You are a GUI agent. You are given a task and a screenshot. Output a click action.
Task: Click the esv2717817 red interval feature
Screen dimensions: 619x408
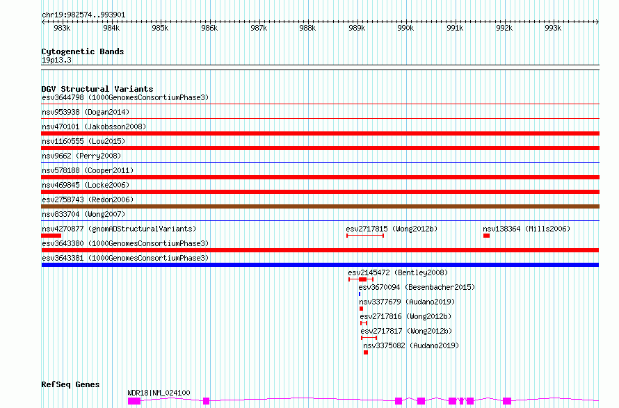(x=369, y=338)
